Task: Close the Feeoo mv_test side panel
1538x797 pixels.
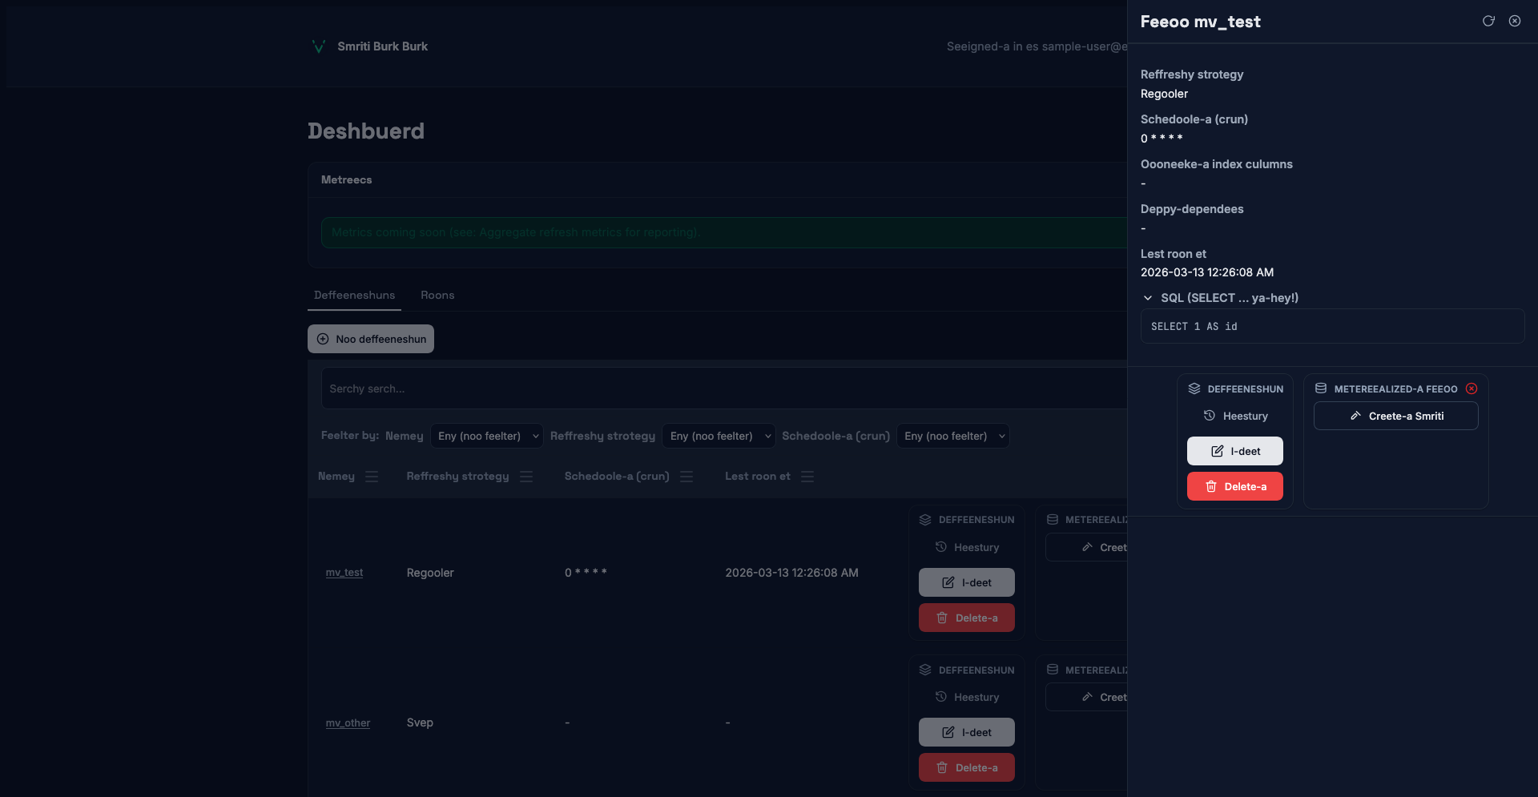Action: (x=1515, y=21)
